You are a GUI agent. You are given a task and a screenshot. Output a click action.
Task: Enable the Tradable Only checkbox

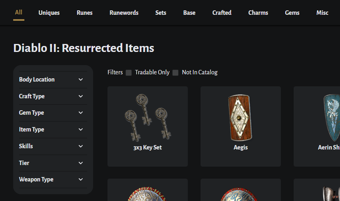click(x=129, y=73)
